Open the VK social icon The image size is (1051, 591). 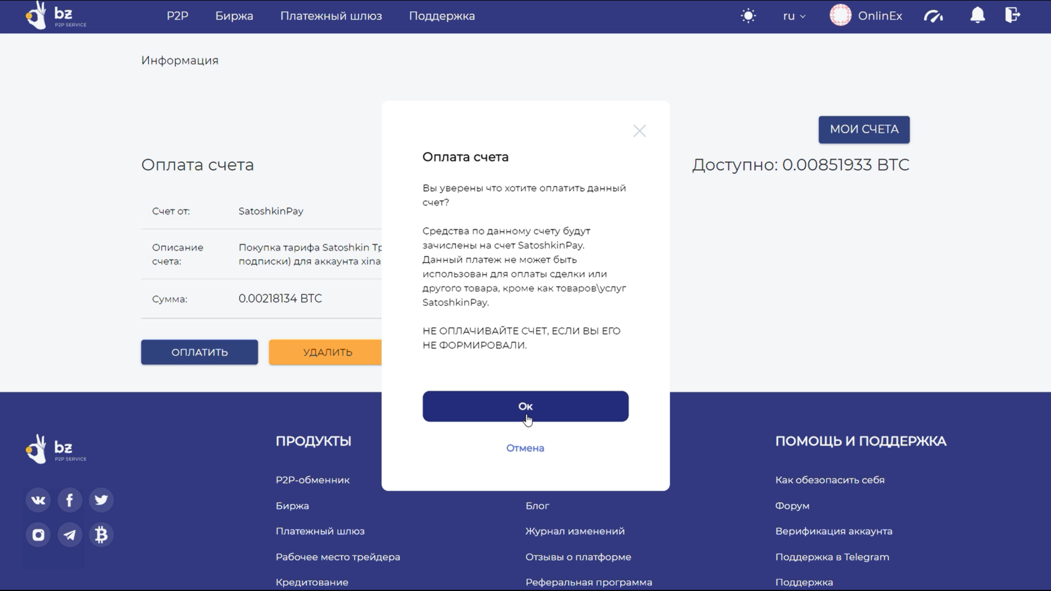pyautogui.click(x=38, y=500)
